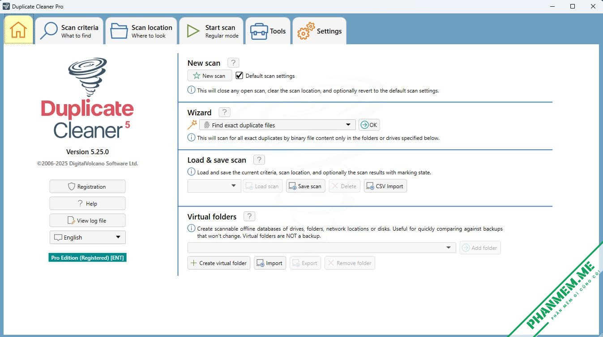Open the Home tab with house icon
Viewport: 603px width, 337px height.
(x=19, y=29)
